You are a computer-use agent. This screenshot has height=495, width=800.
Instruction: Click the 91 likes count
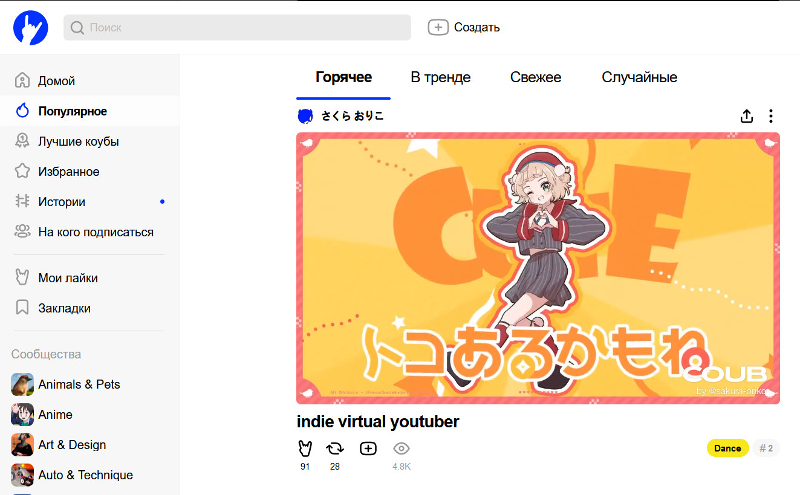(x=305, y=467)
